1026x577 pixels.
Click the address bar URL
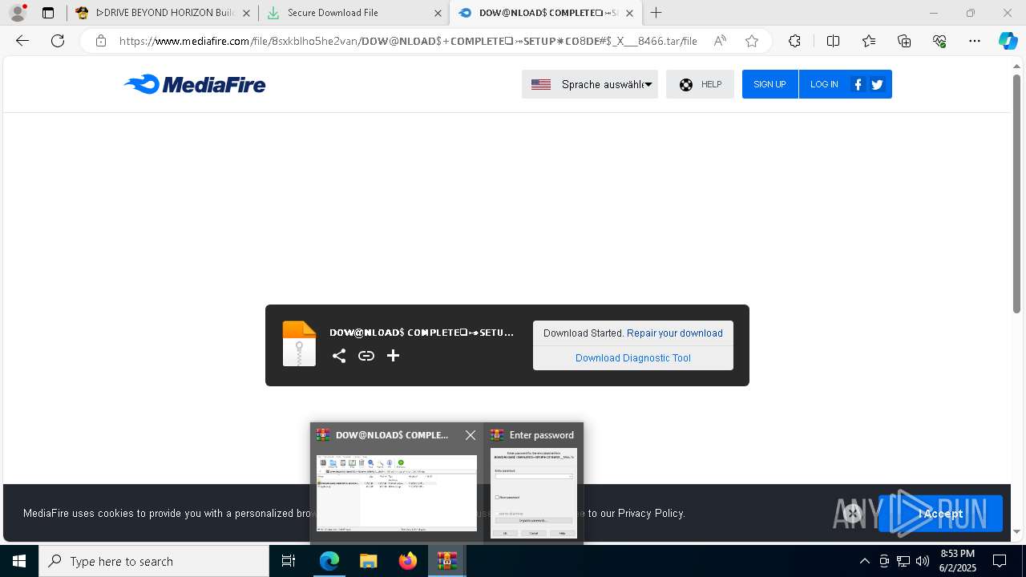click(x=407, y=41)
